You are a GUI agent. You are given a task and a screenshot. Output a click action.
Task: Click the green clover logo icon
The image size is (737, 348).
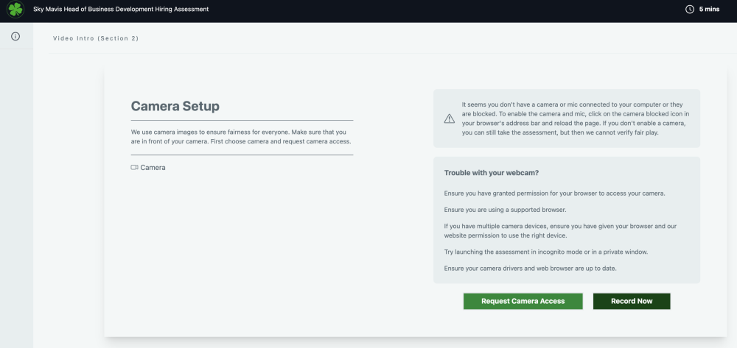coord(15,10)
